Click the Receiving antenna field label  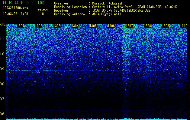(x=69, y=14)
